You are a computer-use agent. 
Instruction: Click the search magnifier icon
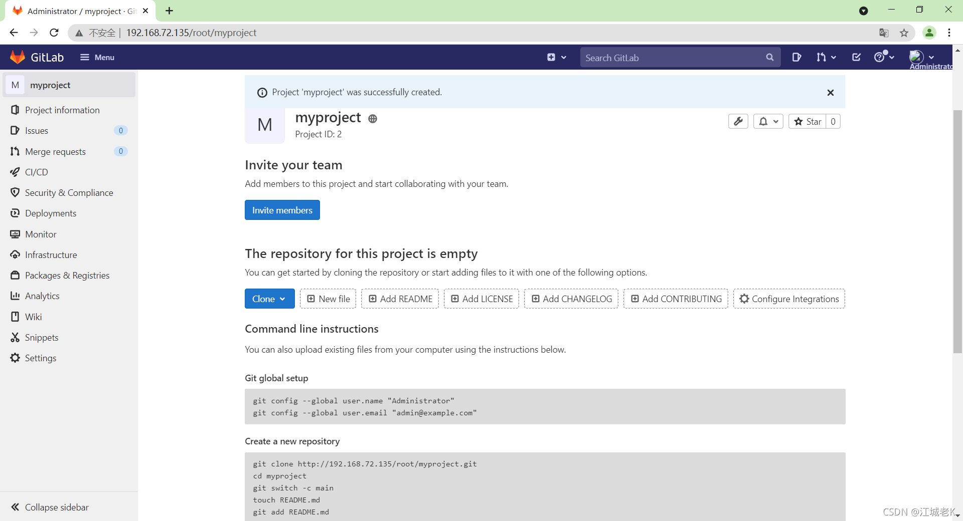tap(770, 58)
